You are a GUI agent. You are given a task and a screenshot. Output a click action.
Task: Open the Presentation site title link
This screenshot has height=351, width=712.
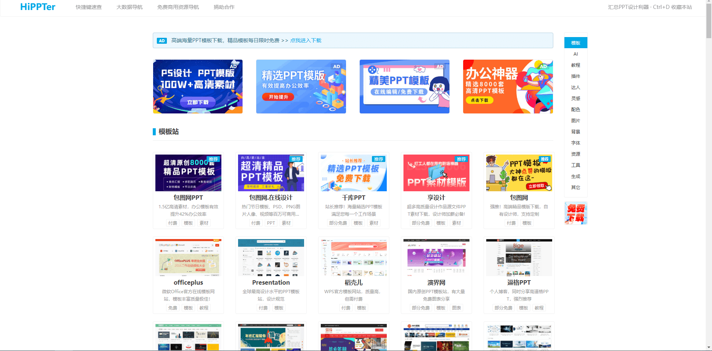[271, 282]
